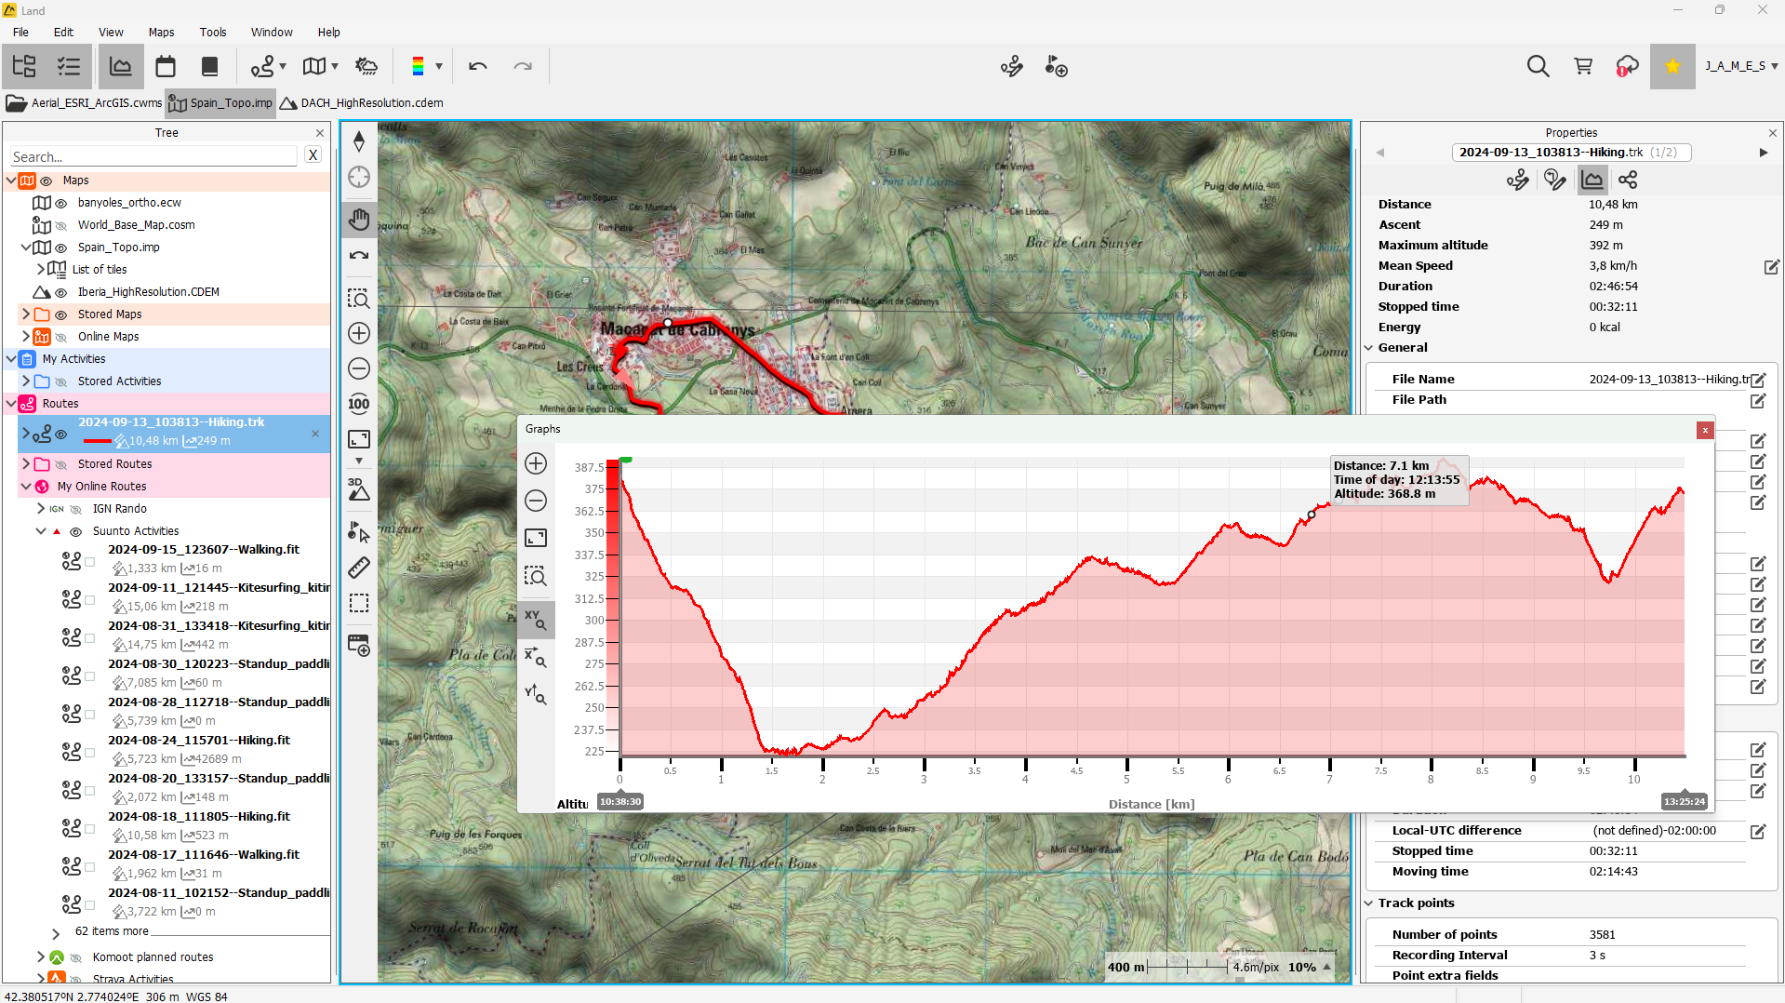Select the rectangle selection tool on map toolbar
The height and width of the screenshot is (1003, 1785).
pyautogui.click(x=359, y=603)
